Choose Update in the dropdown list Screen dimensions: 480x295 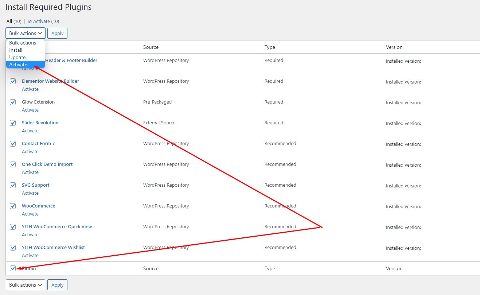(x=26, y=57)
